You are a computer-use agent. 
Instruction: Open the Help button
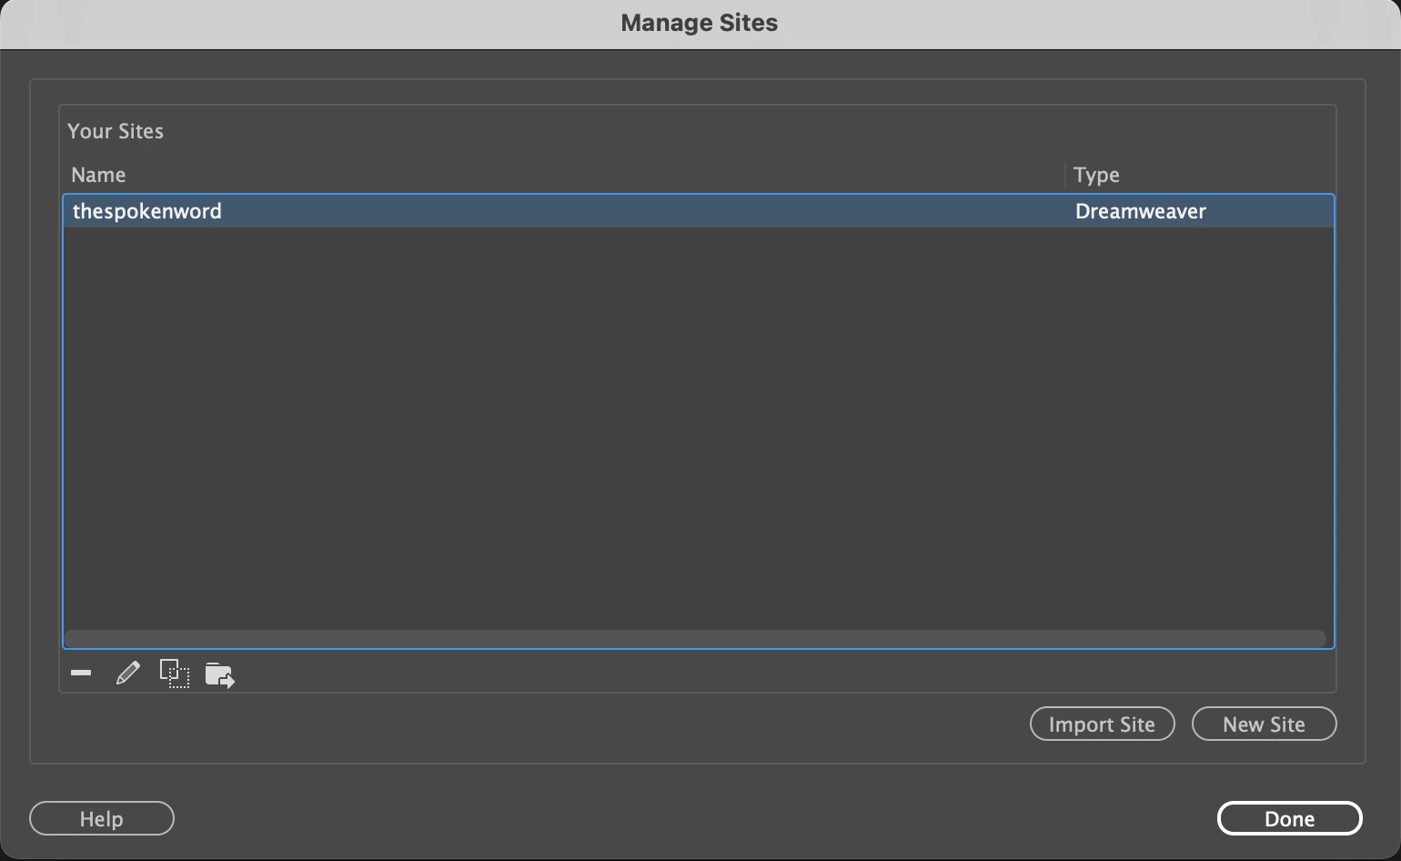(x=101, y=818)
